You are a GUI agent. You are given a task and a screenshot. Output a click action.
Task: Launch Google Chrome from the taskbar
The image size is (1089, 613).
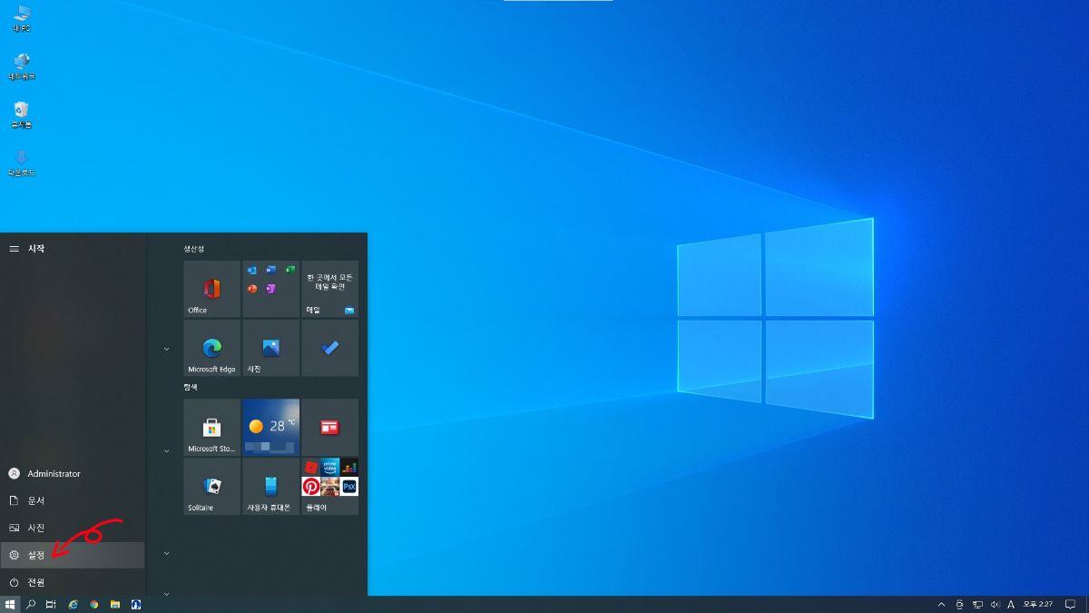pos(94,604)
